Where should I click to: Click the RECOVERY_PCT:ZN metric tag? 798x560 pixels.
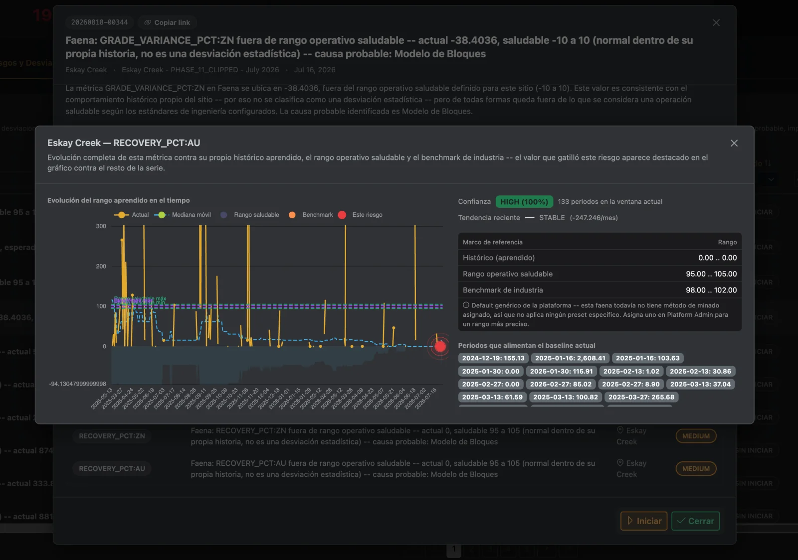112,436
